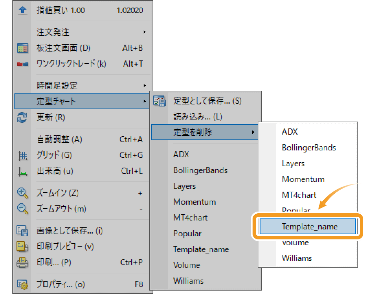Viewport: 378px width, 294px height.
Task: Click the save template icon
Action: point(159,101)
